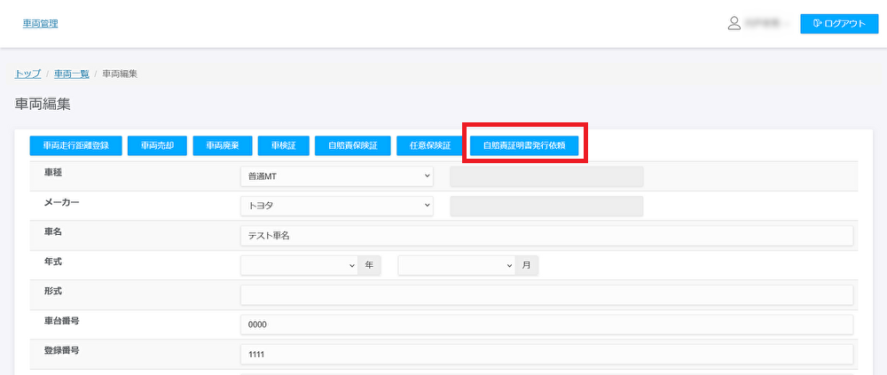Open the メーカー dropdown showing トヨタ
The width and height of the screenshot is (887, 375).
(x=336, y=206)
